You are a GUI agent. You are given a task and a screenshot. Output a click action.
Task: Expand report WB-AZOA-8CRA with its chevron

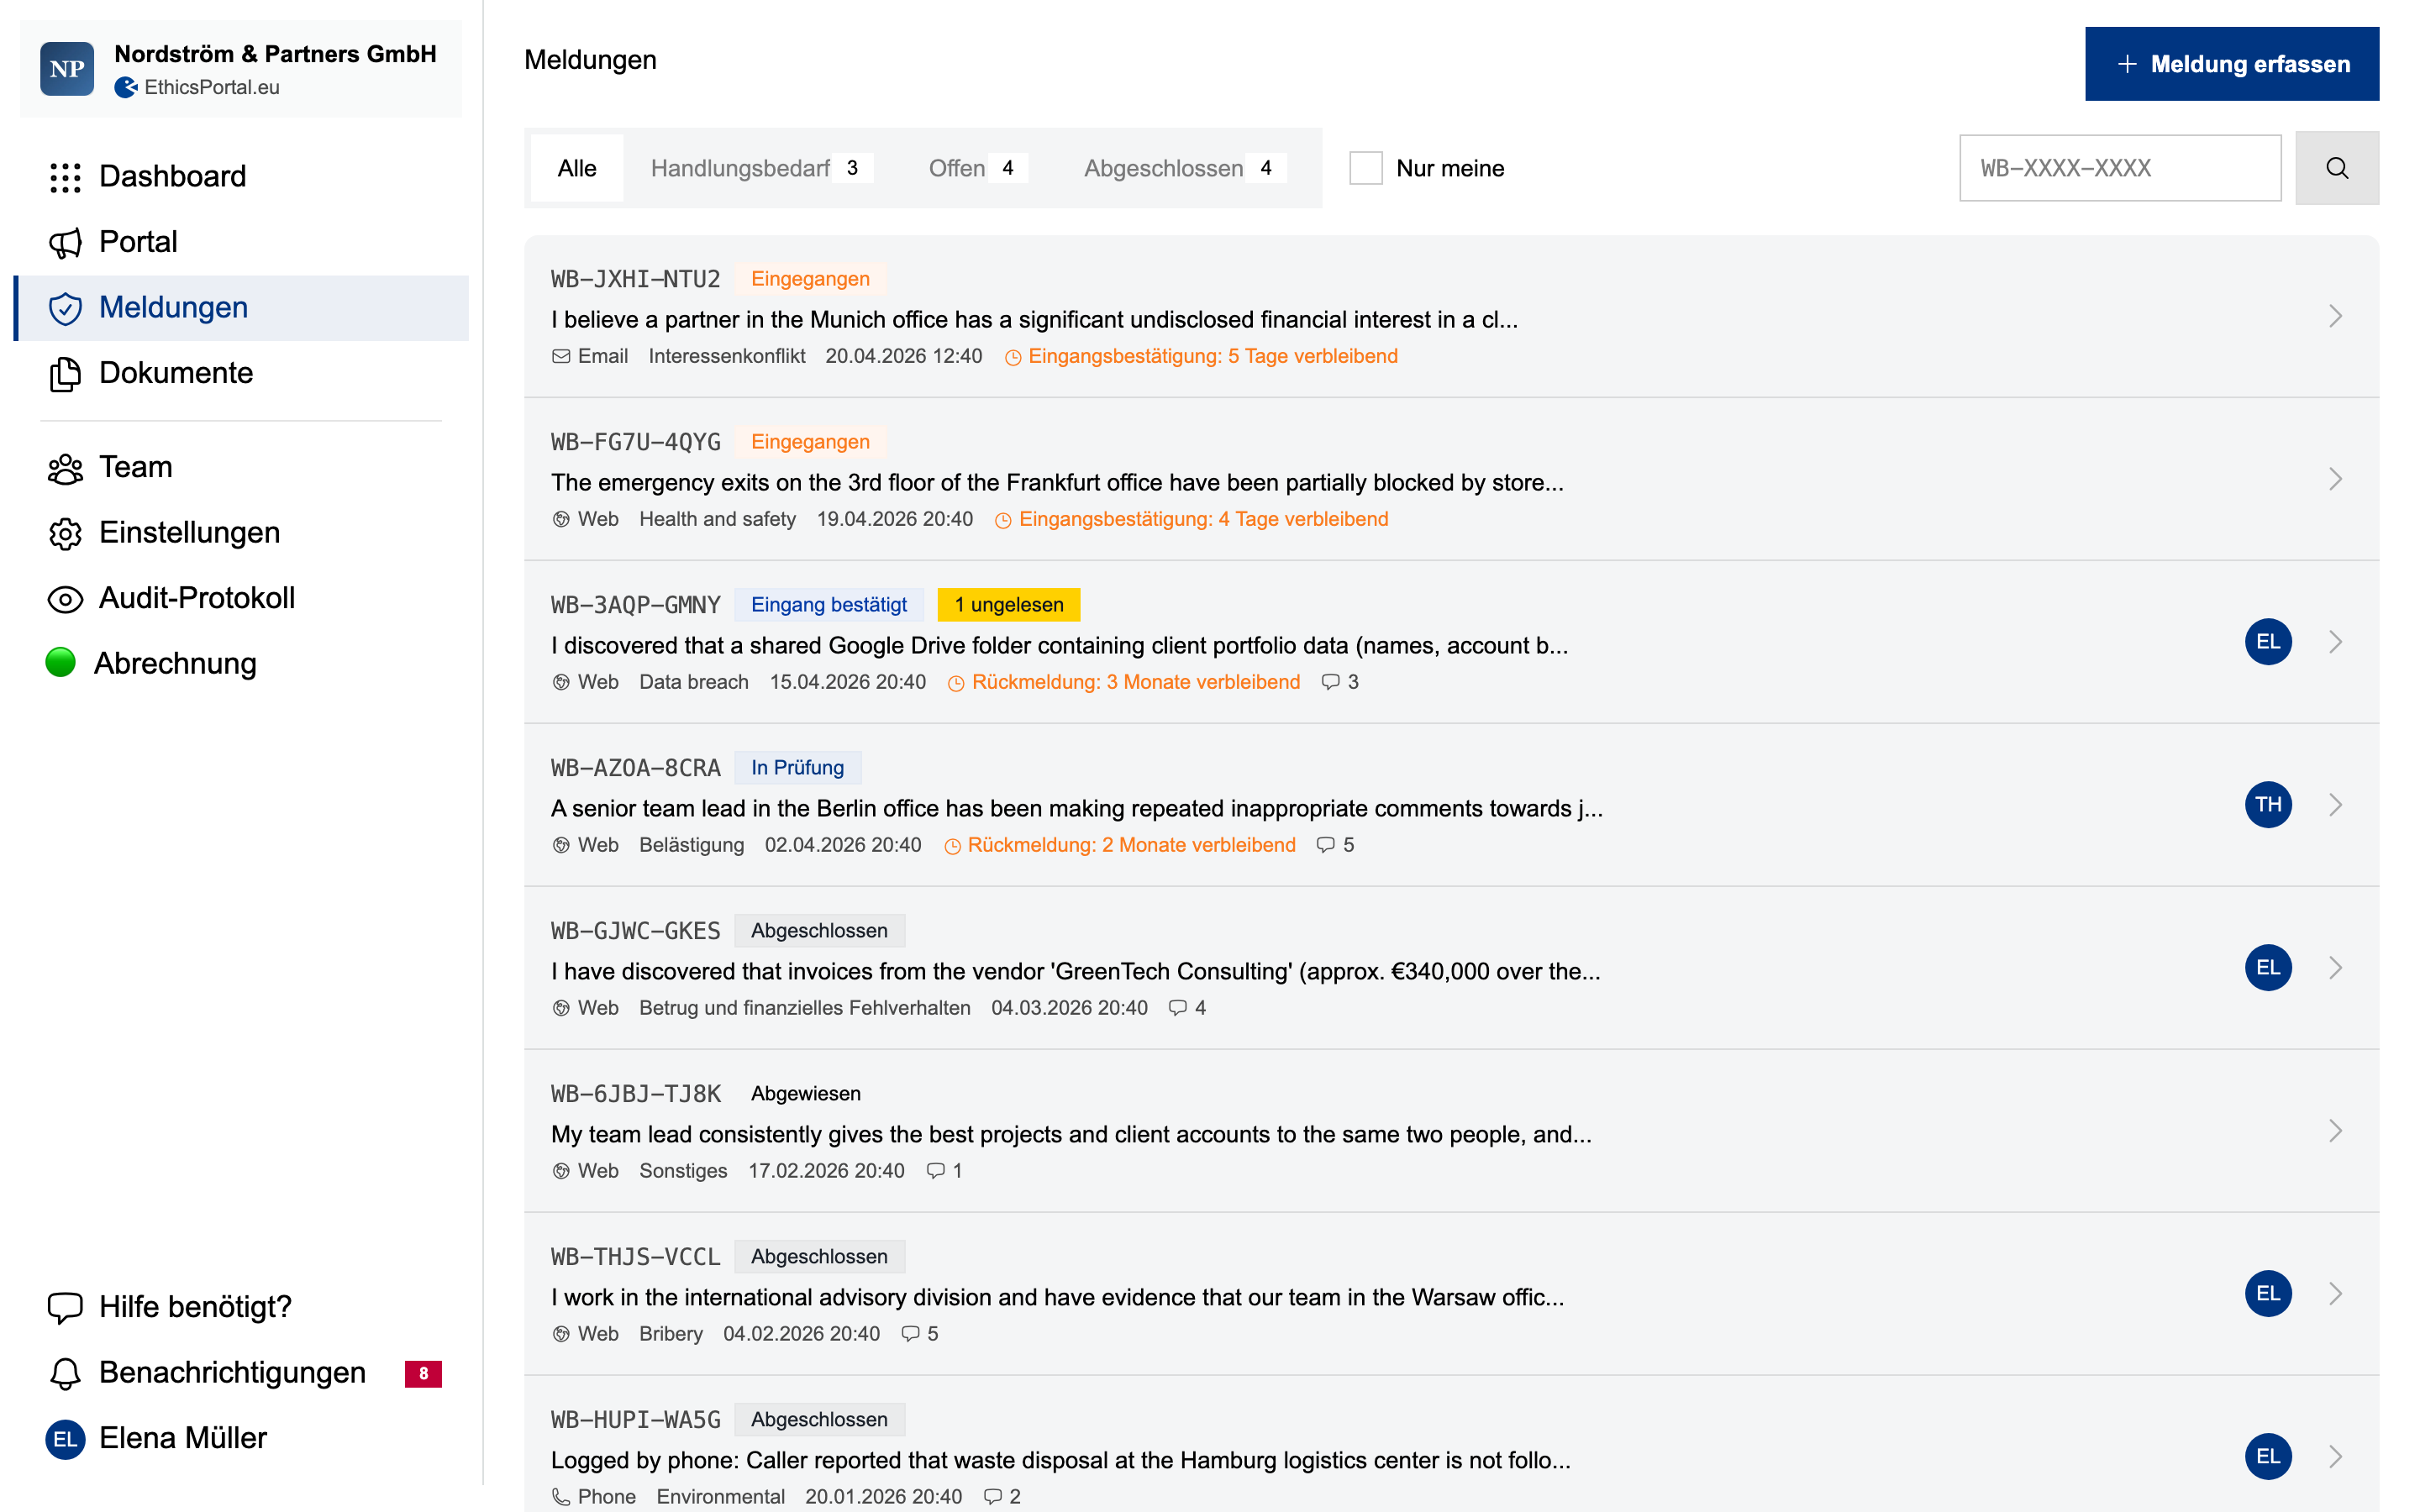pos(2336,805)
